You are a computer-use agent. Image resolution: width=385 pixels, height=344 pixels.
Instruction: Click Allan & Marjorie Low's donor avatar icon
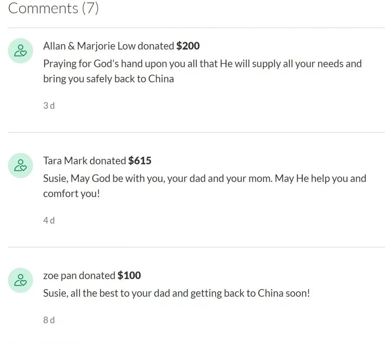(20, 51)
